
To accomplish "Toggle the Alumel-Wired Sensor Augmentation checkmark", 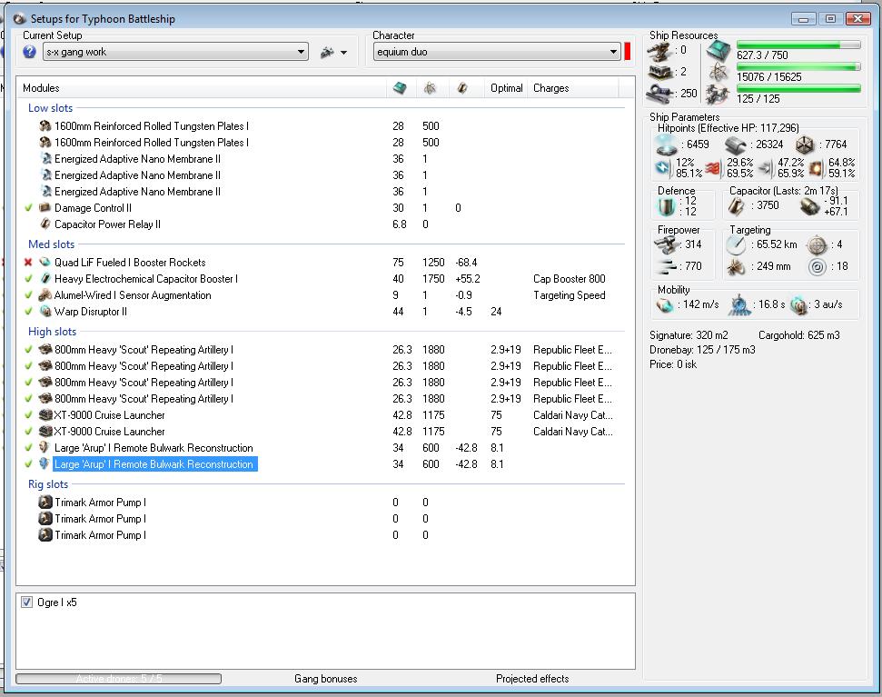I will point(29,294).
